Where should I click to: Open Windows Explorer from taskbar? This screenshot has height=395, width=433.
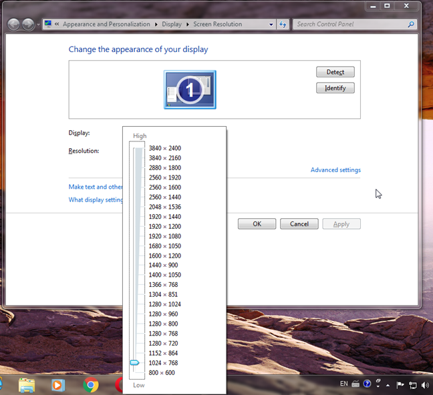click(27, 385)
